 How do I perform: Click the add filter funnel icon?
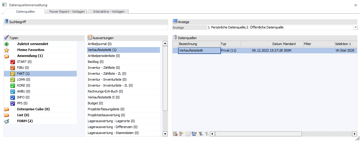pyautogui.click(x=201, y=134)
